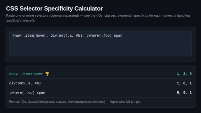Click the ':not()/:is()/:where()' description text
Screen dimensions: 201x113
[x=20, y=20]
